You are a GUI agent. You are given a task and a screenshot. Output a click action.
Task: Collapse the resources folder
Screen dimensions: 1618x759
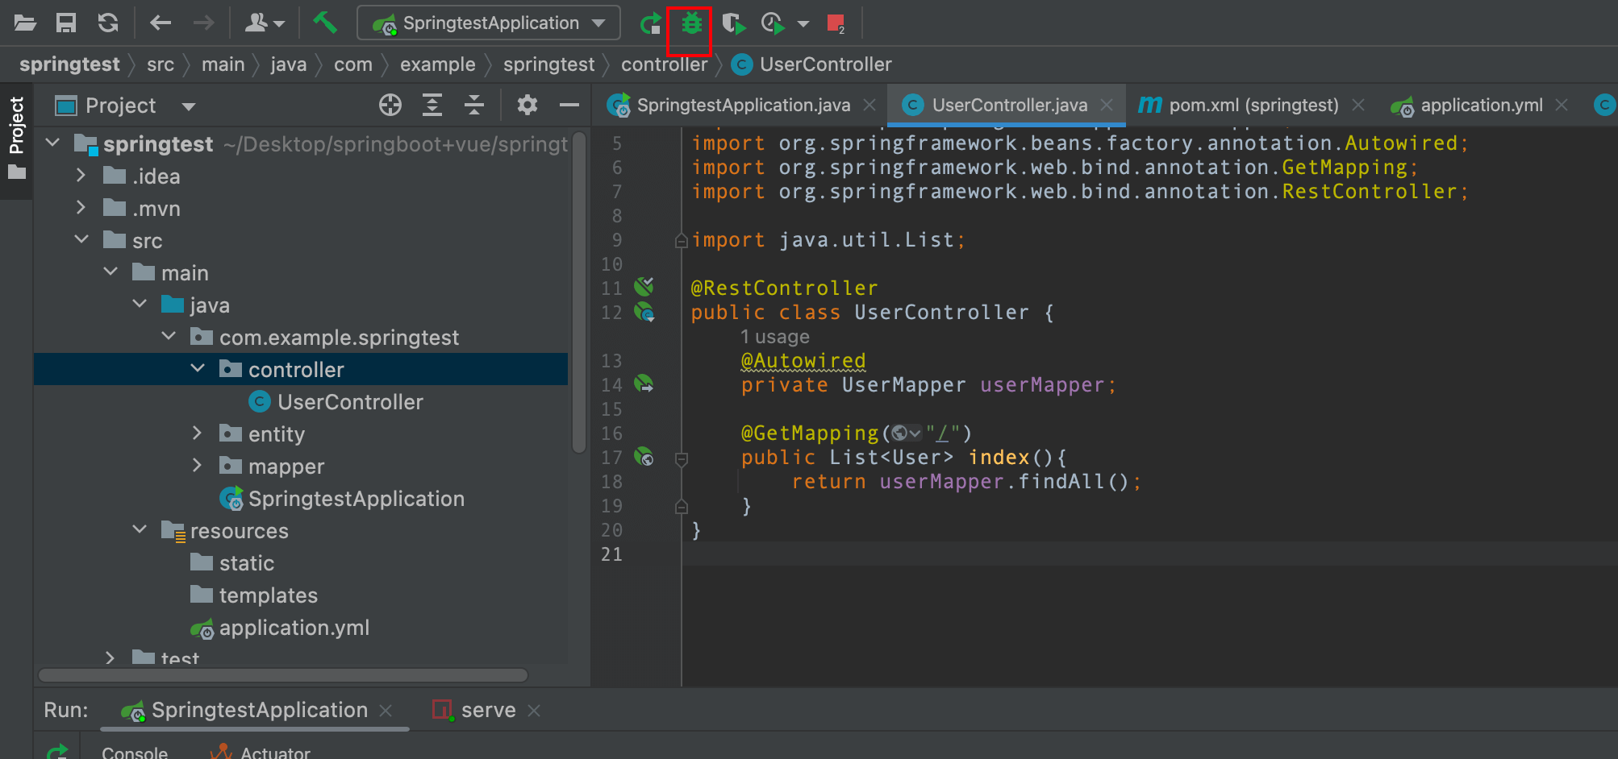140,529
